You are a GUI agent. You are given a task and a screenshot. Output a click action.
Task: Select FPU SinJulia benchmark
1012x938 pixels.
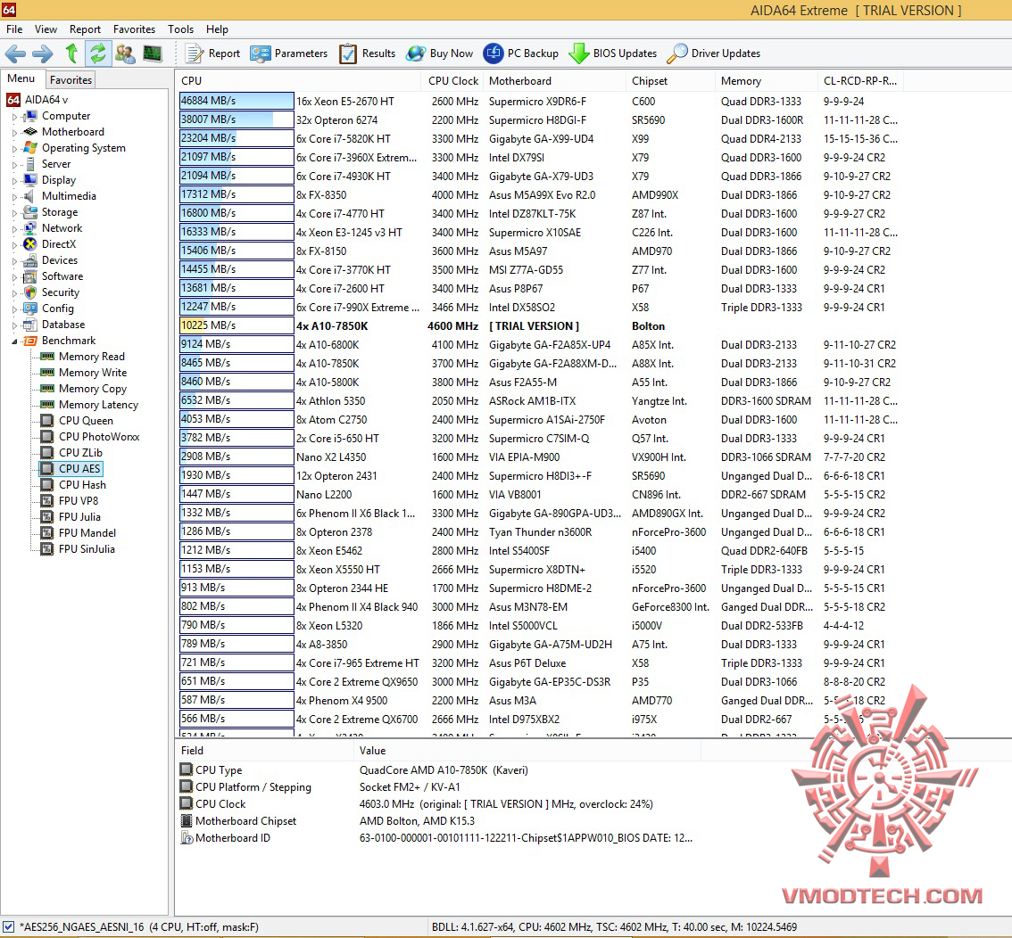coord(87,549)
